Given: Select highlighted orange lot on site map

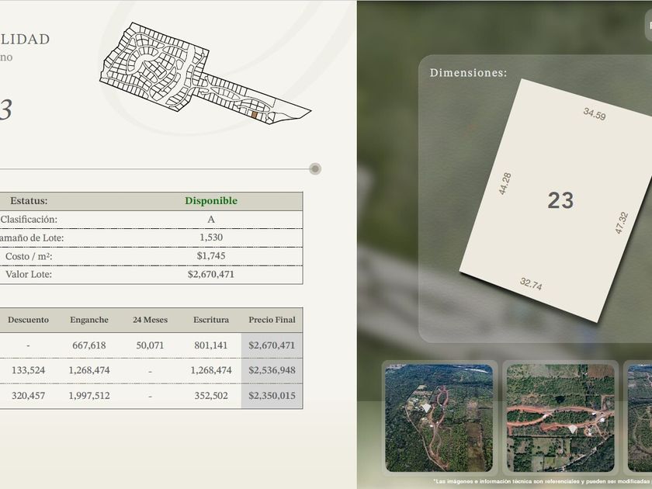Looking at the screenshot, I should pyautogui.click(x=255, y=115).
